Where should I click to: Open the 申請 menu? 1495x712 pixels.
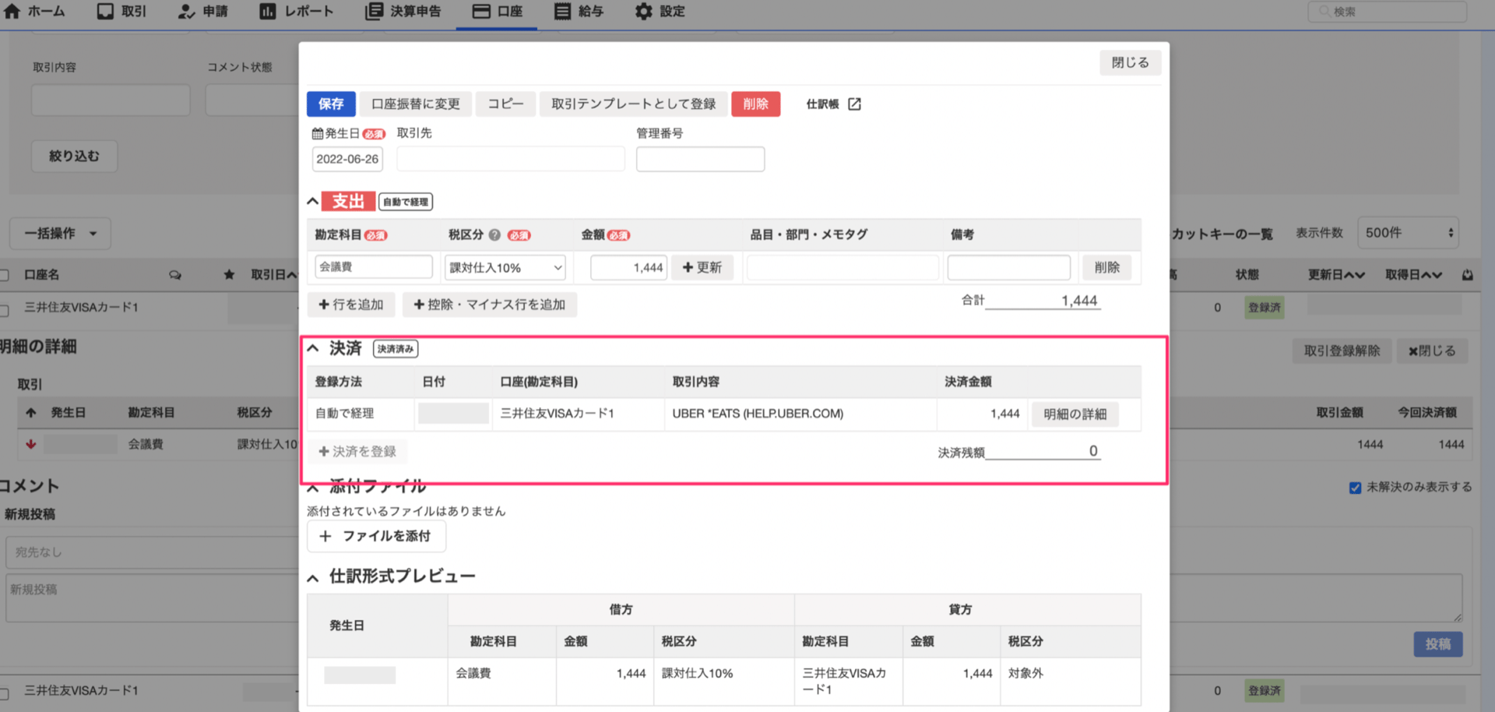click(x=202, y=12)
